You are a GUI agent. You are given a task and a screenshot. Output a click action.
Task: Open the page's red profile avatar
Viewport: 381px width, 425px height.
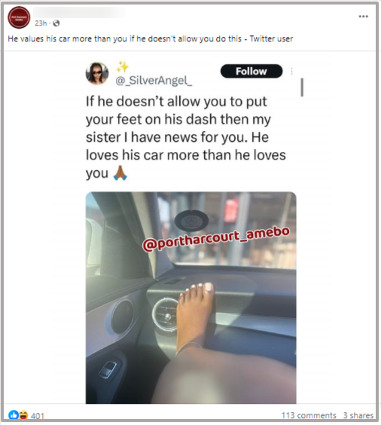(19, 17)
